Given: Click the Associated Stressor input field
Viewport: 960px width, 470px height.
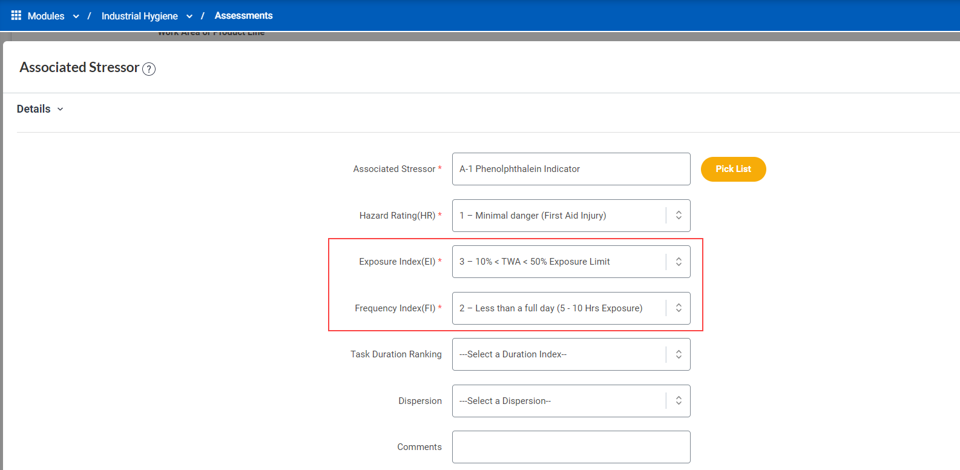Looking at the screenshot, I should tap(571, 169).
